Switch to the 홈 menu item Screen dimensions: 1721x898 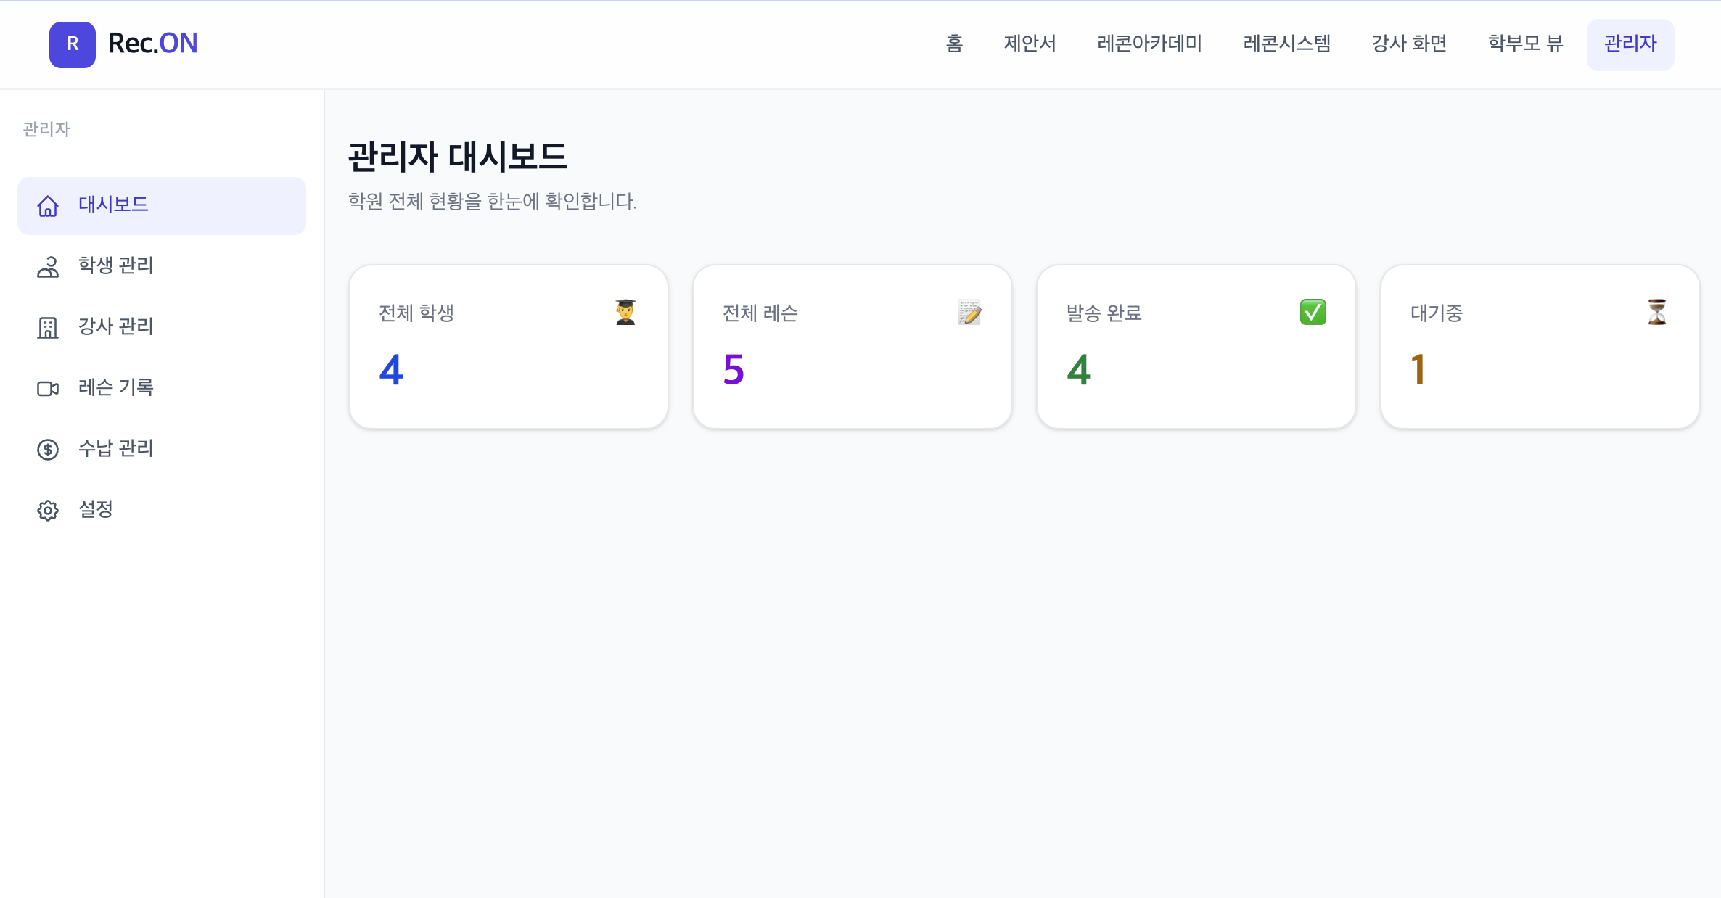[954, 44]
